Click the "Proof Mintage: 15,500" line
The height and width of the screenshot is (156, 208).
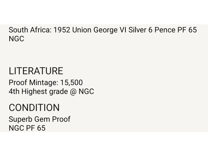coord(46,83)
